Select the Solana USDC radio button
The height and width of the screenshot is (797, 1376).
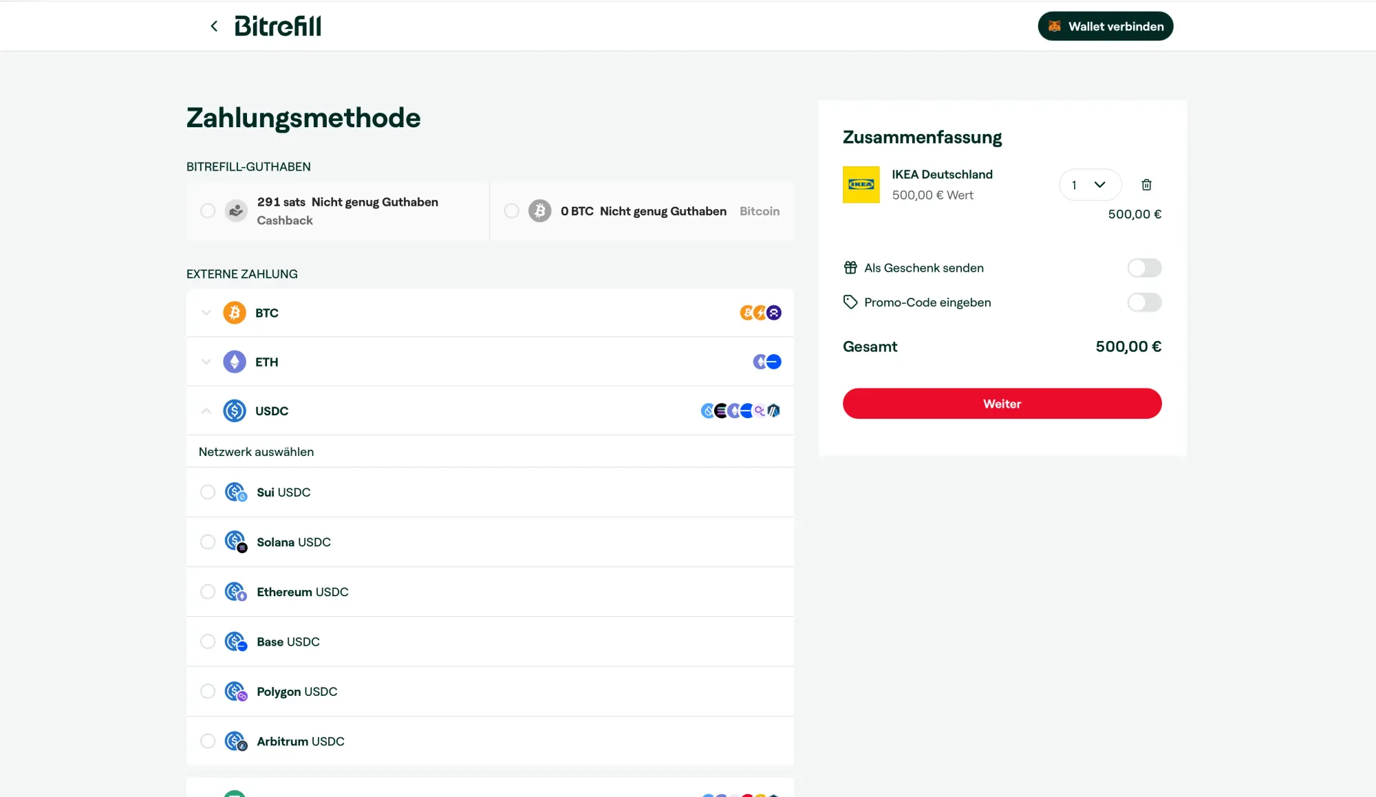[x=208, y=542]
